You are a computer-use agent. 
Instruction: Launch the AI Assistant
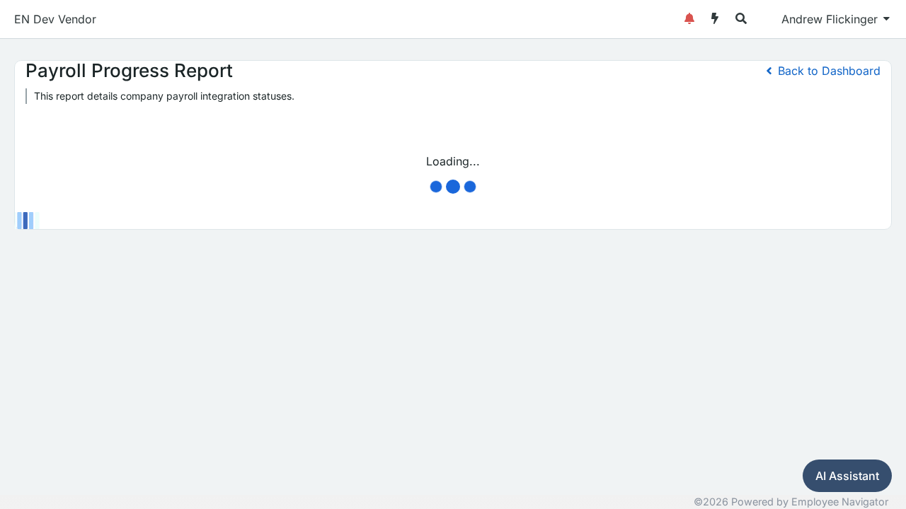(847, 476)
